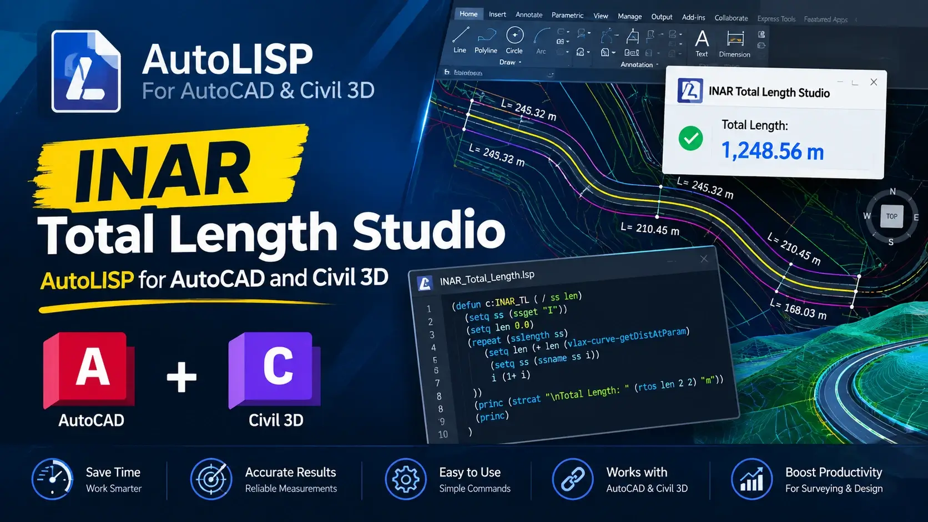This screenshot has width=928, height=522.
Task: Activate the Circle tool
Action: [x=515, y=40]
